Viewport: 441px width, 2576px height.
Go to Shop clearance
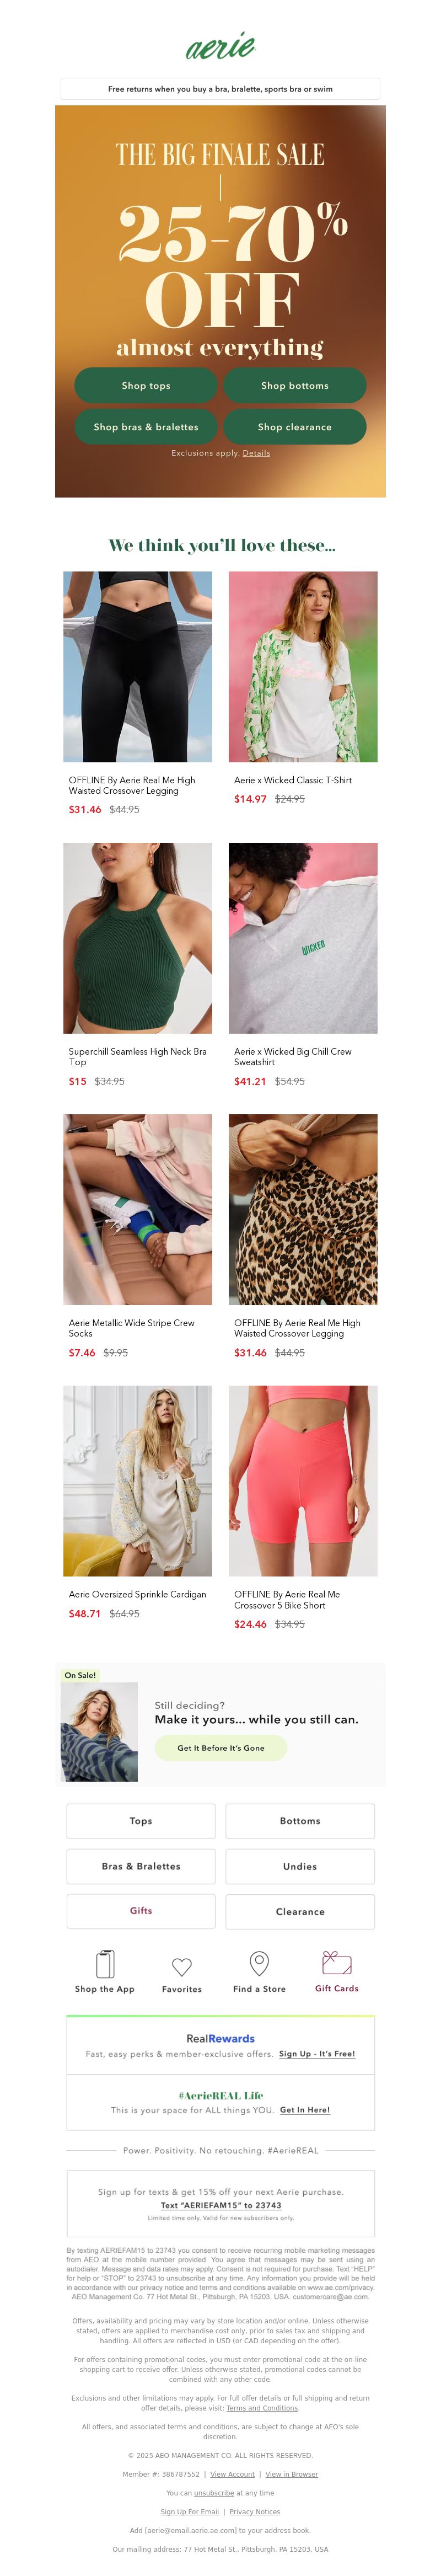[294, 426]
